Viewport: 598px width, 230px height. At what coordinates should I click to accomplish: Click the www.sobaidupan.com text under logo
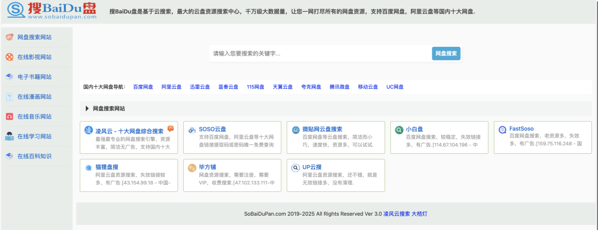click(x=62, y=17)
